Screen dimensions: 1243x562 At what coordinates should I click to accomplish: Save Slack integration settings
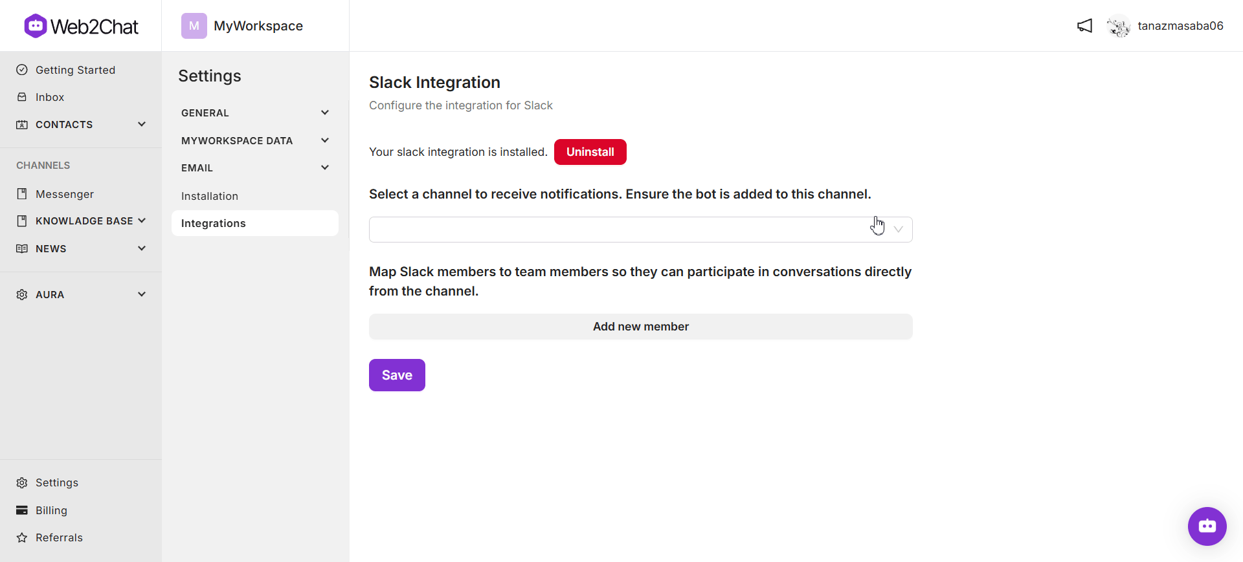(397, 375)
